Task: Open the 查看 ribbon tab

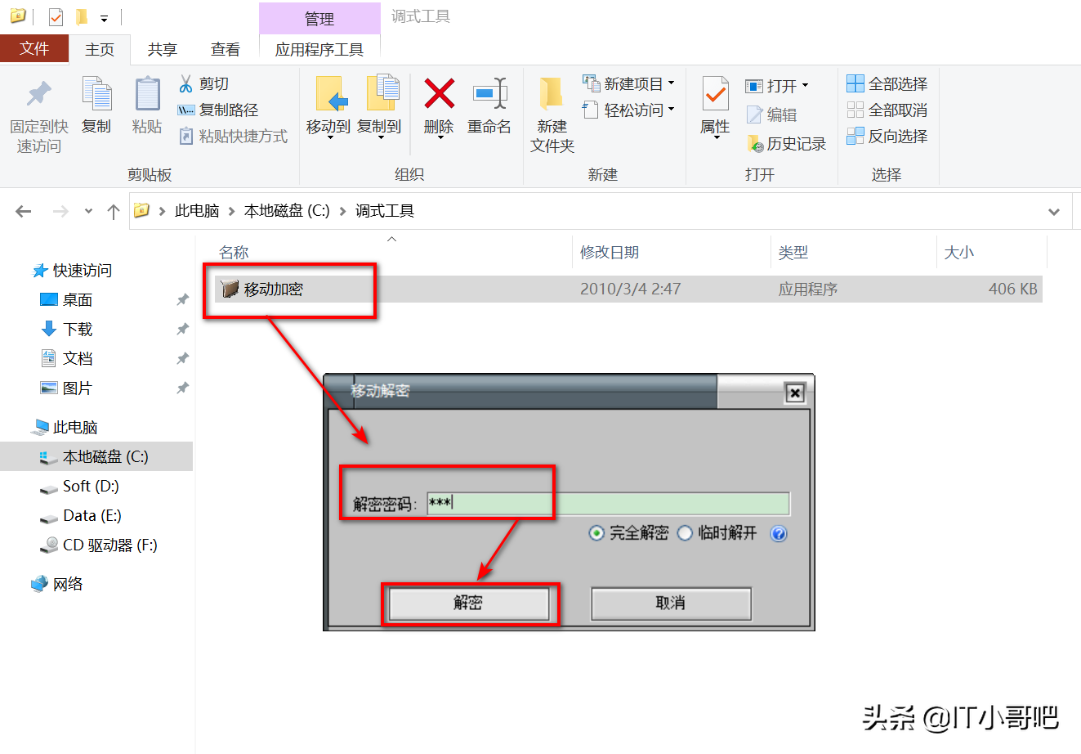Action: click(225, 48)
